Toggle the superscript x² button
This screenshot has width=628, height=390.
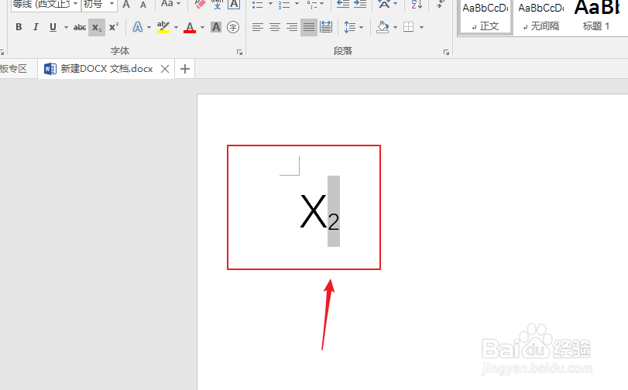(114, 27)
